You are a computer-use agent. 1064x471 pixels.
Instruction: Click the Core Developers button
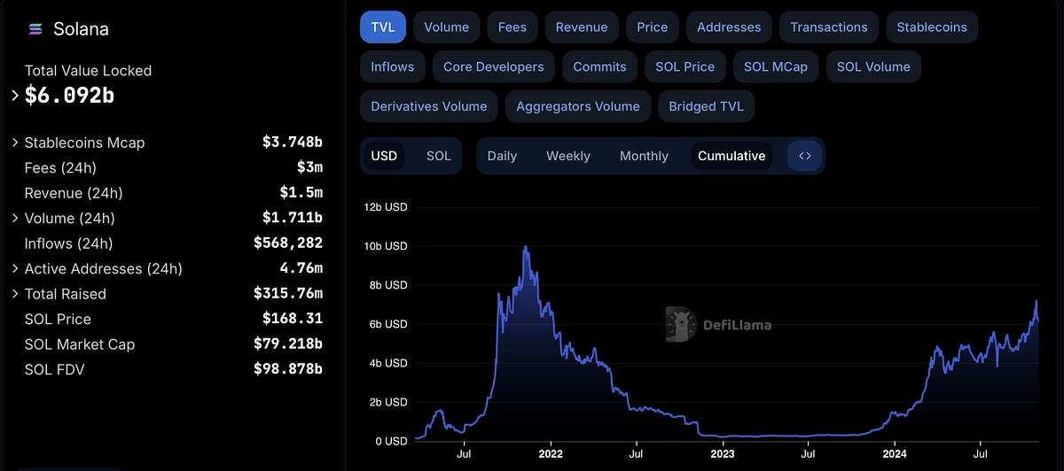[494, 66]
